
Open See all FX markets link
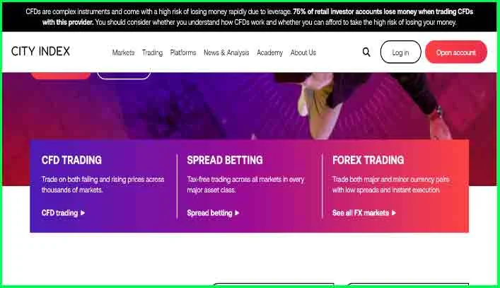point(361,213)
